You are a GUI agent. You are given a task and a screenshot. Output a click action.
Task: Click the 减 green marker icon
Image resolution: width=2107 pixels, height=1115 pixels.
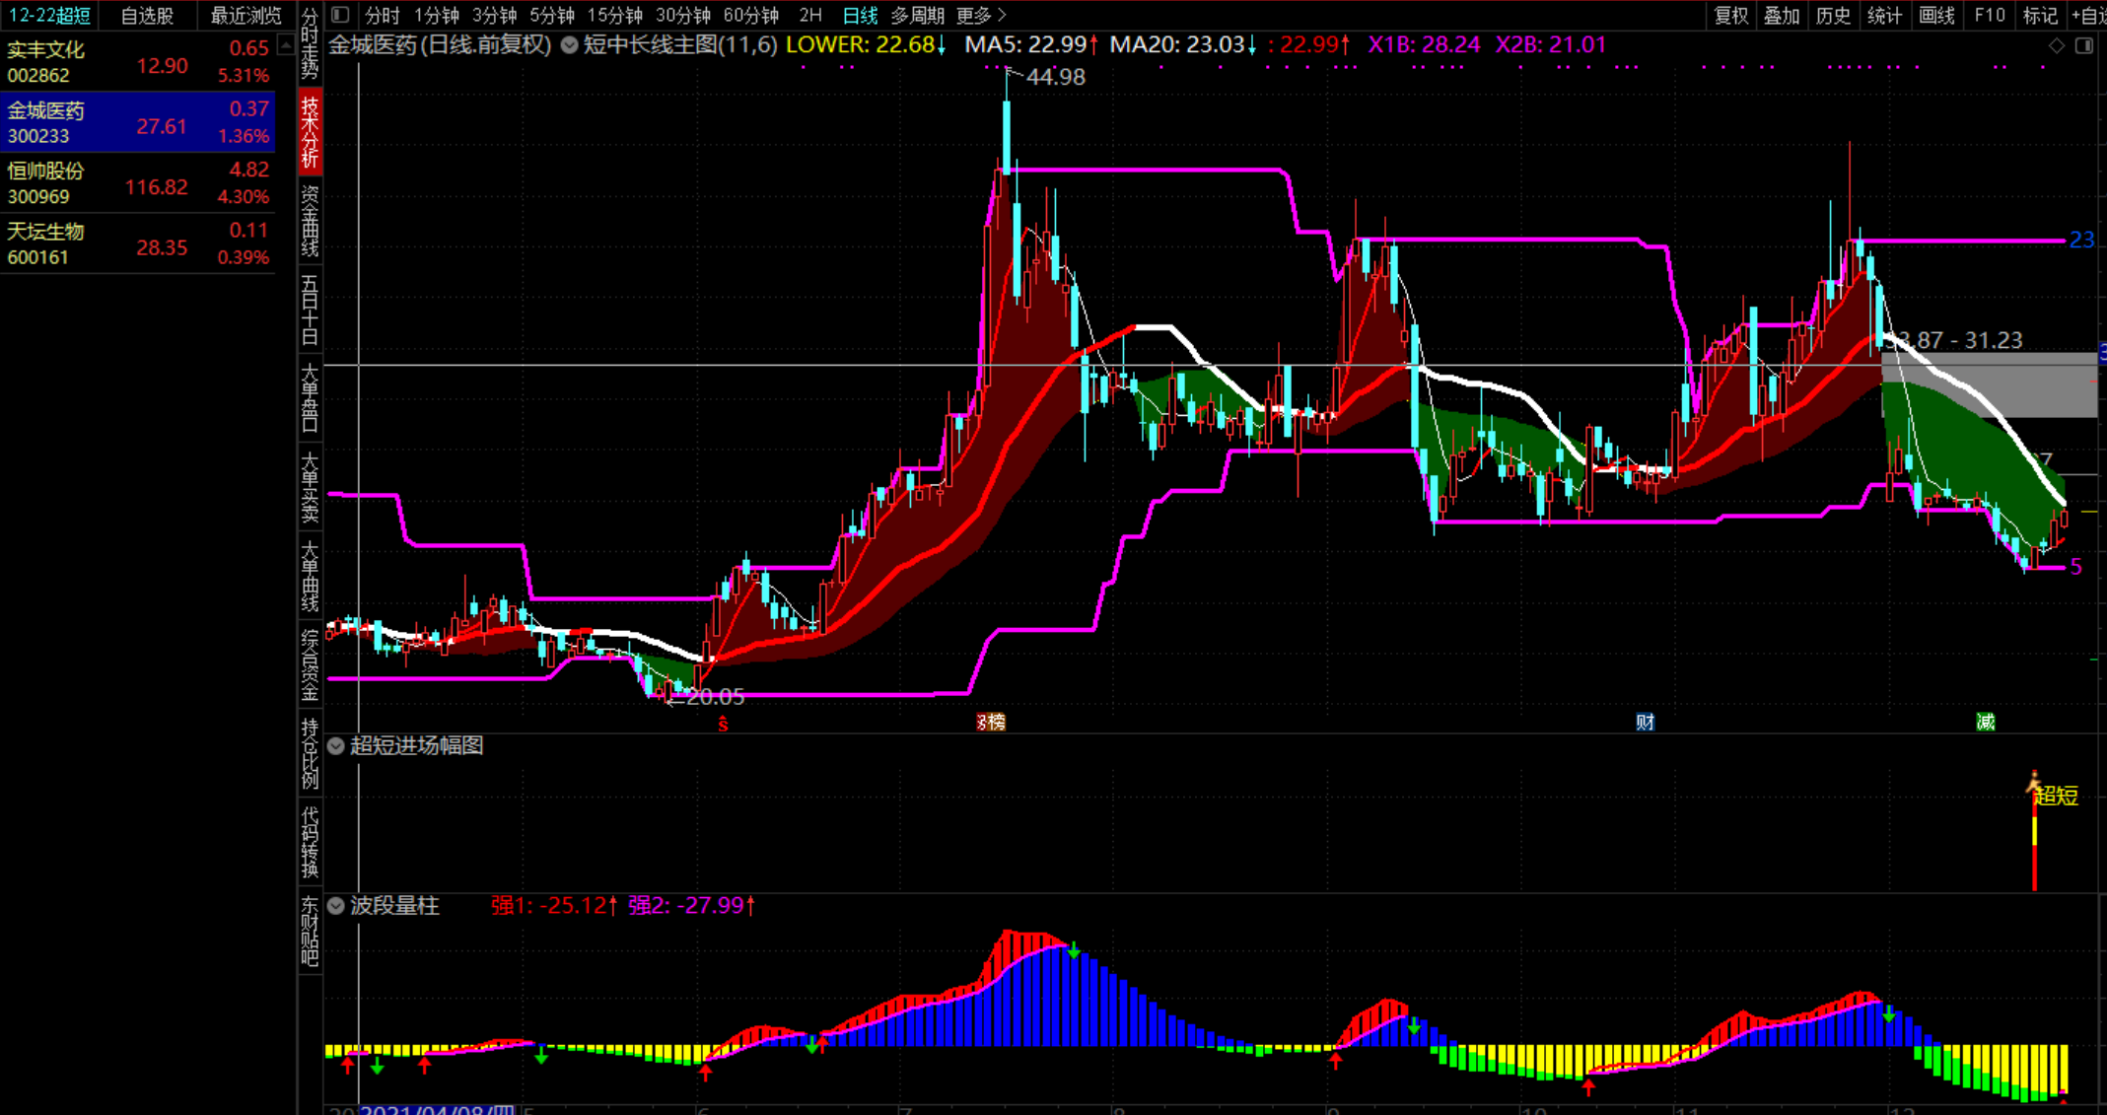tap(1985, 722)
